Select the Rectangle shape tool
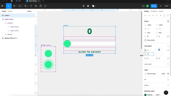Screen dimensions: 171x96 pos(20,6)
